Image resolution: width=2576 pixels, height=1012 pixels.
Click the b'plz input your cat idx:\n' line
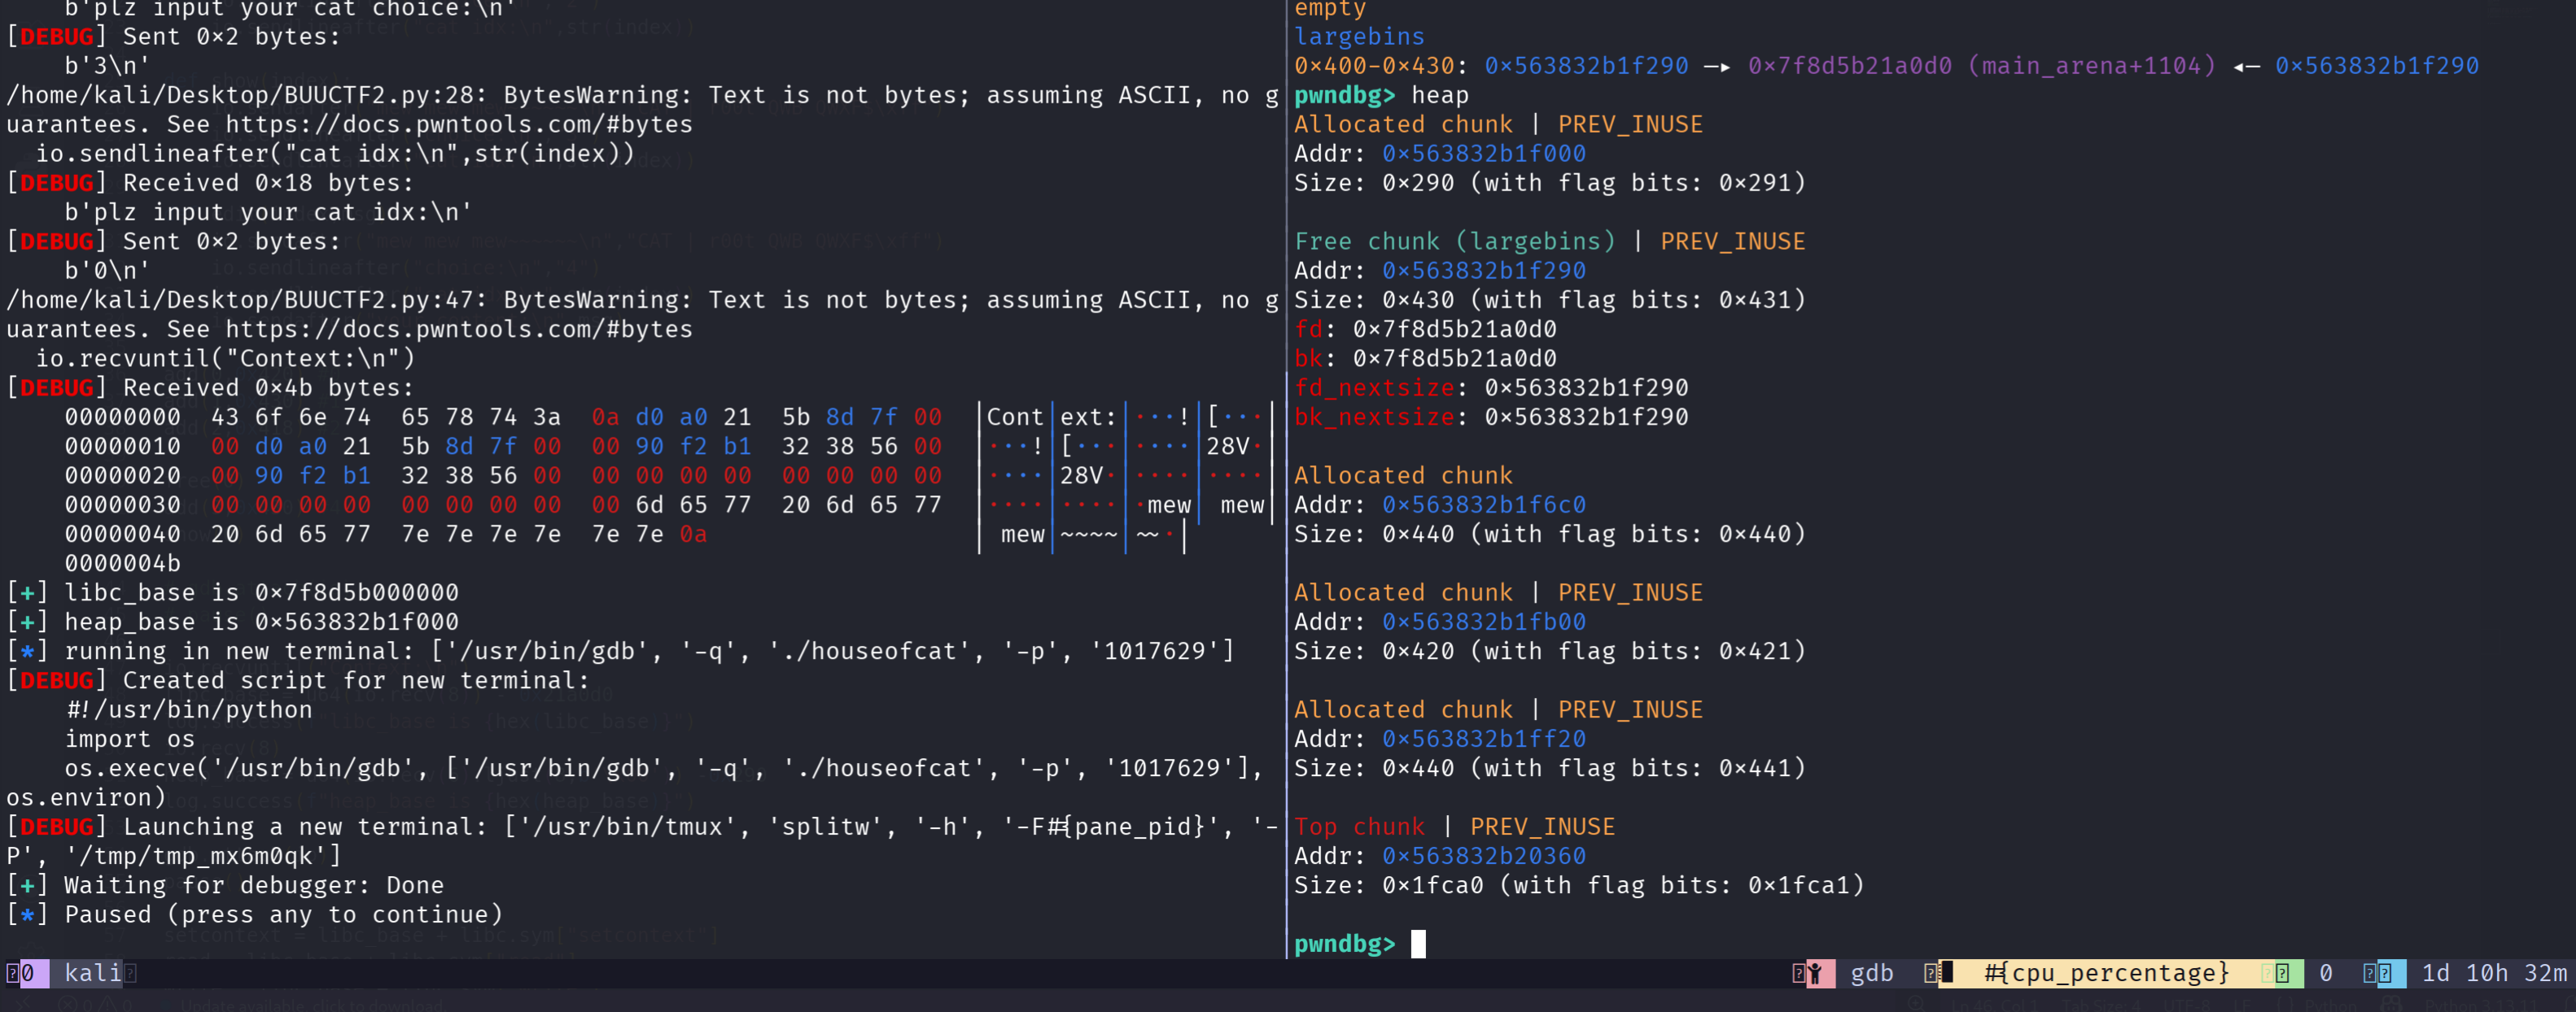click(x=269, y=212)
